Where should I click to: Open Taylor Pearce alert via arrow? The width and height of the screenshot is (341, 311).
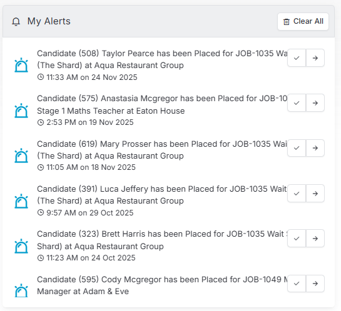coord(315,57)
